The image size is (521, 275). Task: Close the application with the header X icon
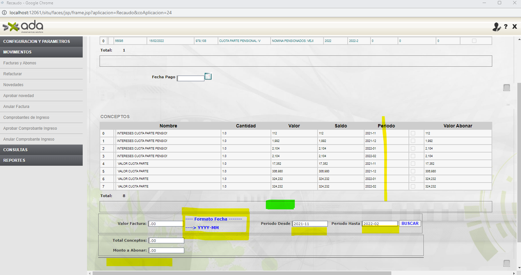[x=514, y=27]
